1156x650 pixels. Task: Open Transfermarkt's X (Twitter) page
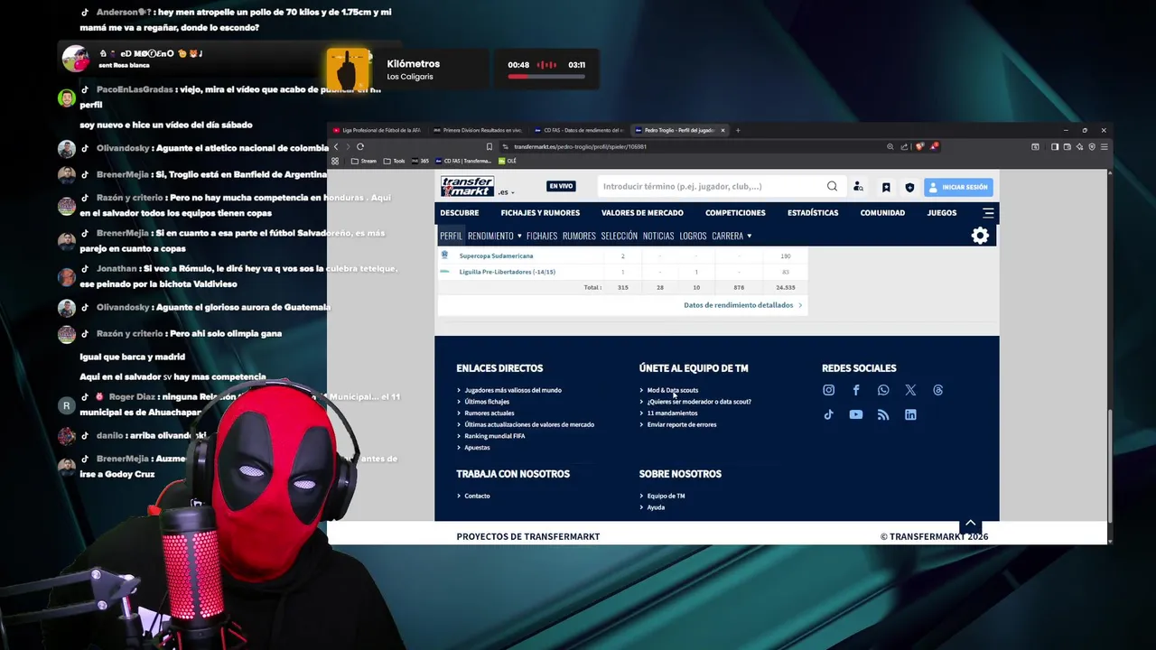[x=910, y=390]
